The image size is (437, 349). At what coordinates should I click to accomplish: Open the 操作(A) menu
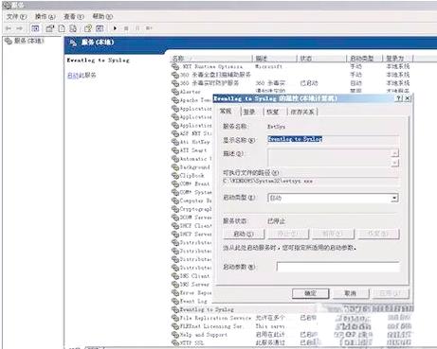(45, 16)
